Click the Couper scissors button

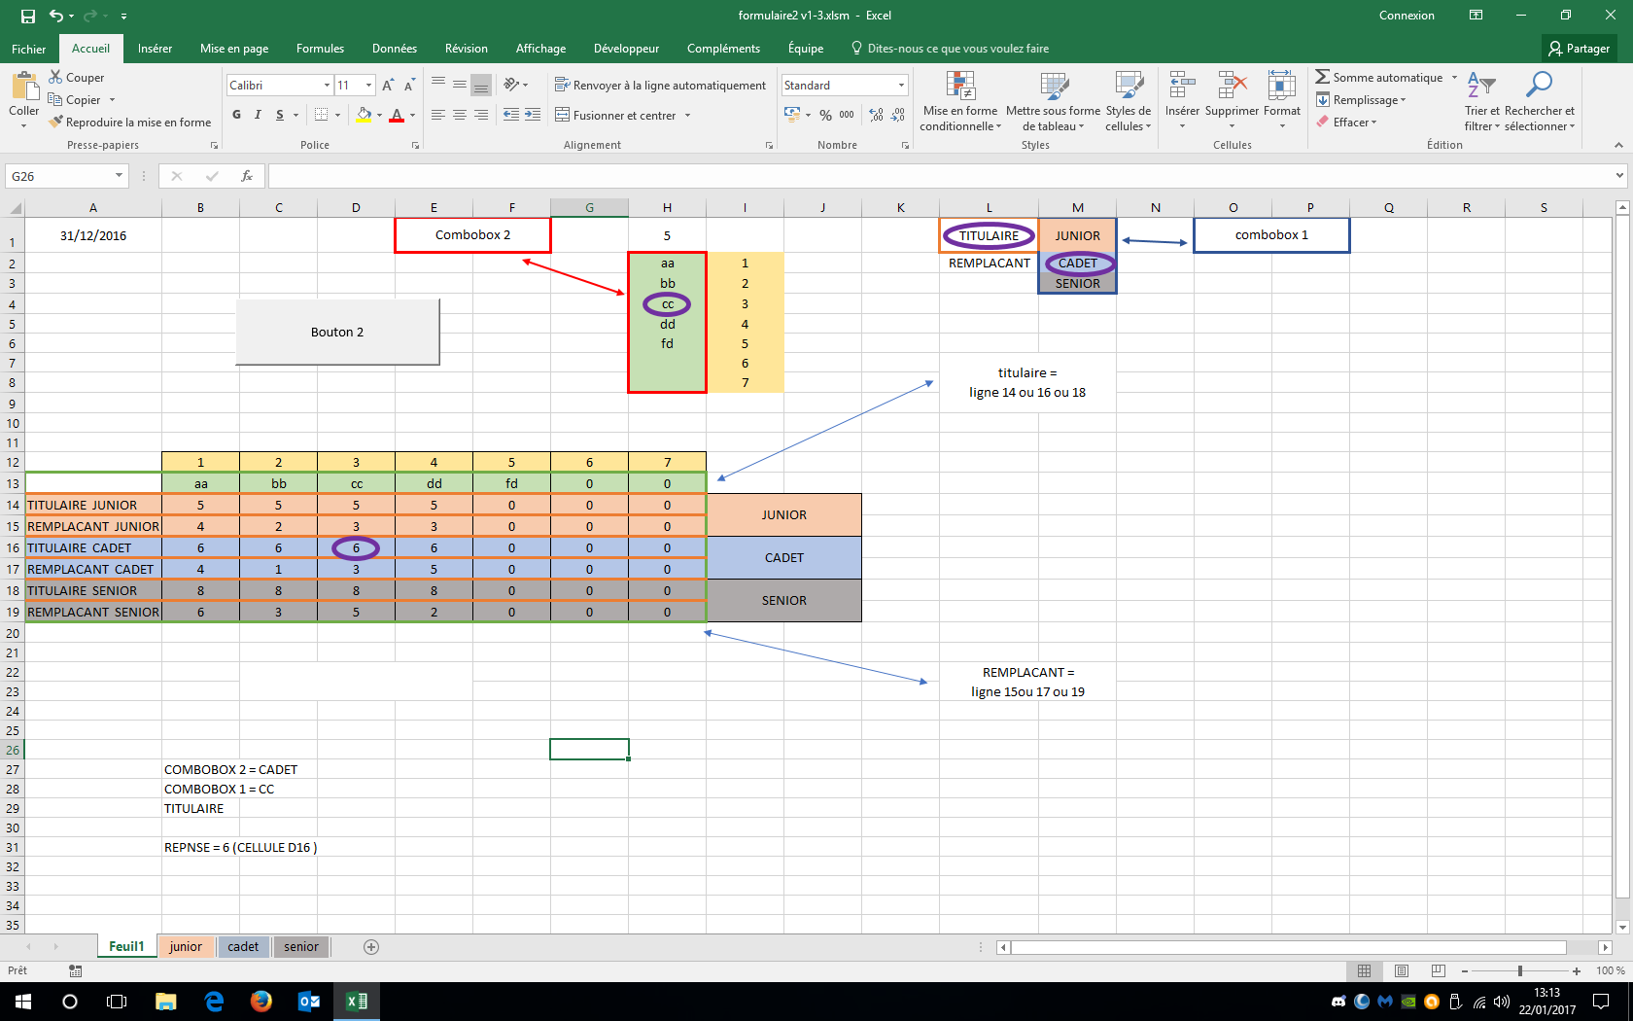pos(76,78)
